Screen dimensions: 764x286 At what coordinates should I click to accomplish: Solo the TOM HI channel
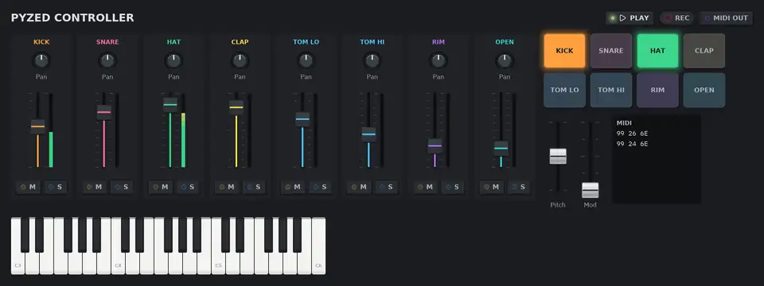387,187
